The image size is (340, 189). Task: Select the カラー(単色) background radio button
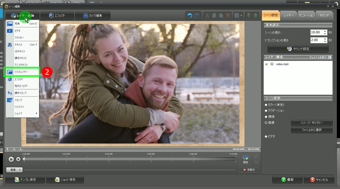pos(266,105)
